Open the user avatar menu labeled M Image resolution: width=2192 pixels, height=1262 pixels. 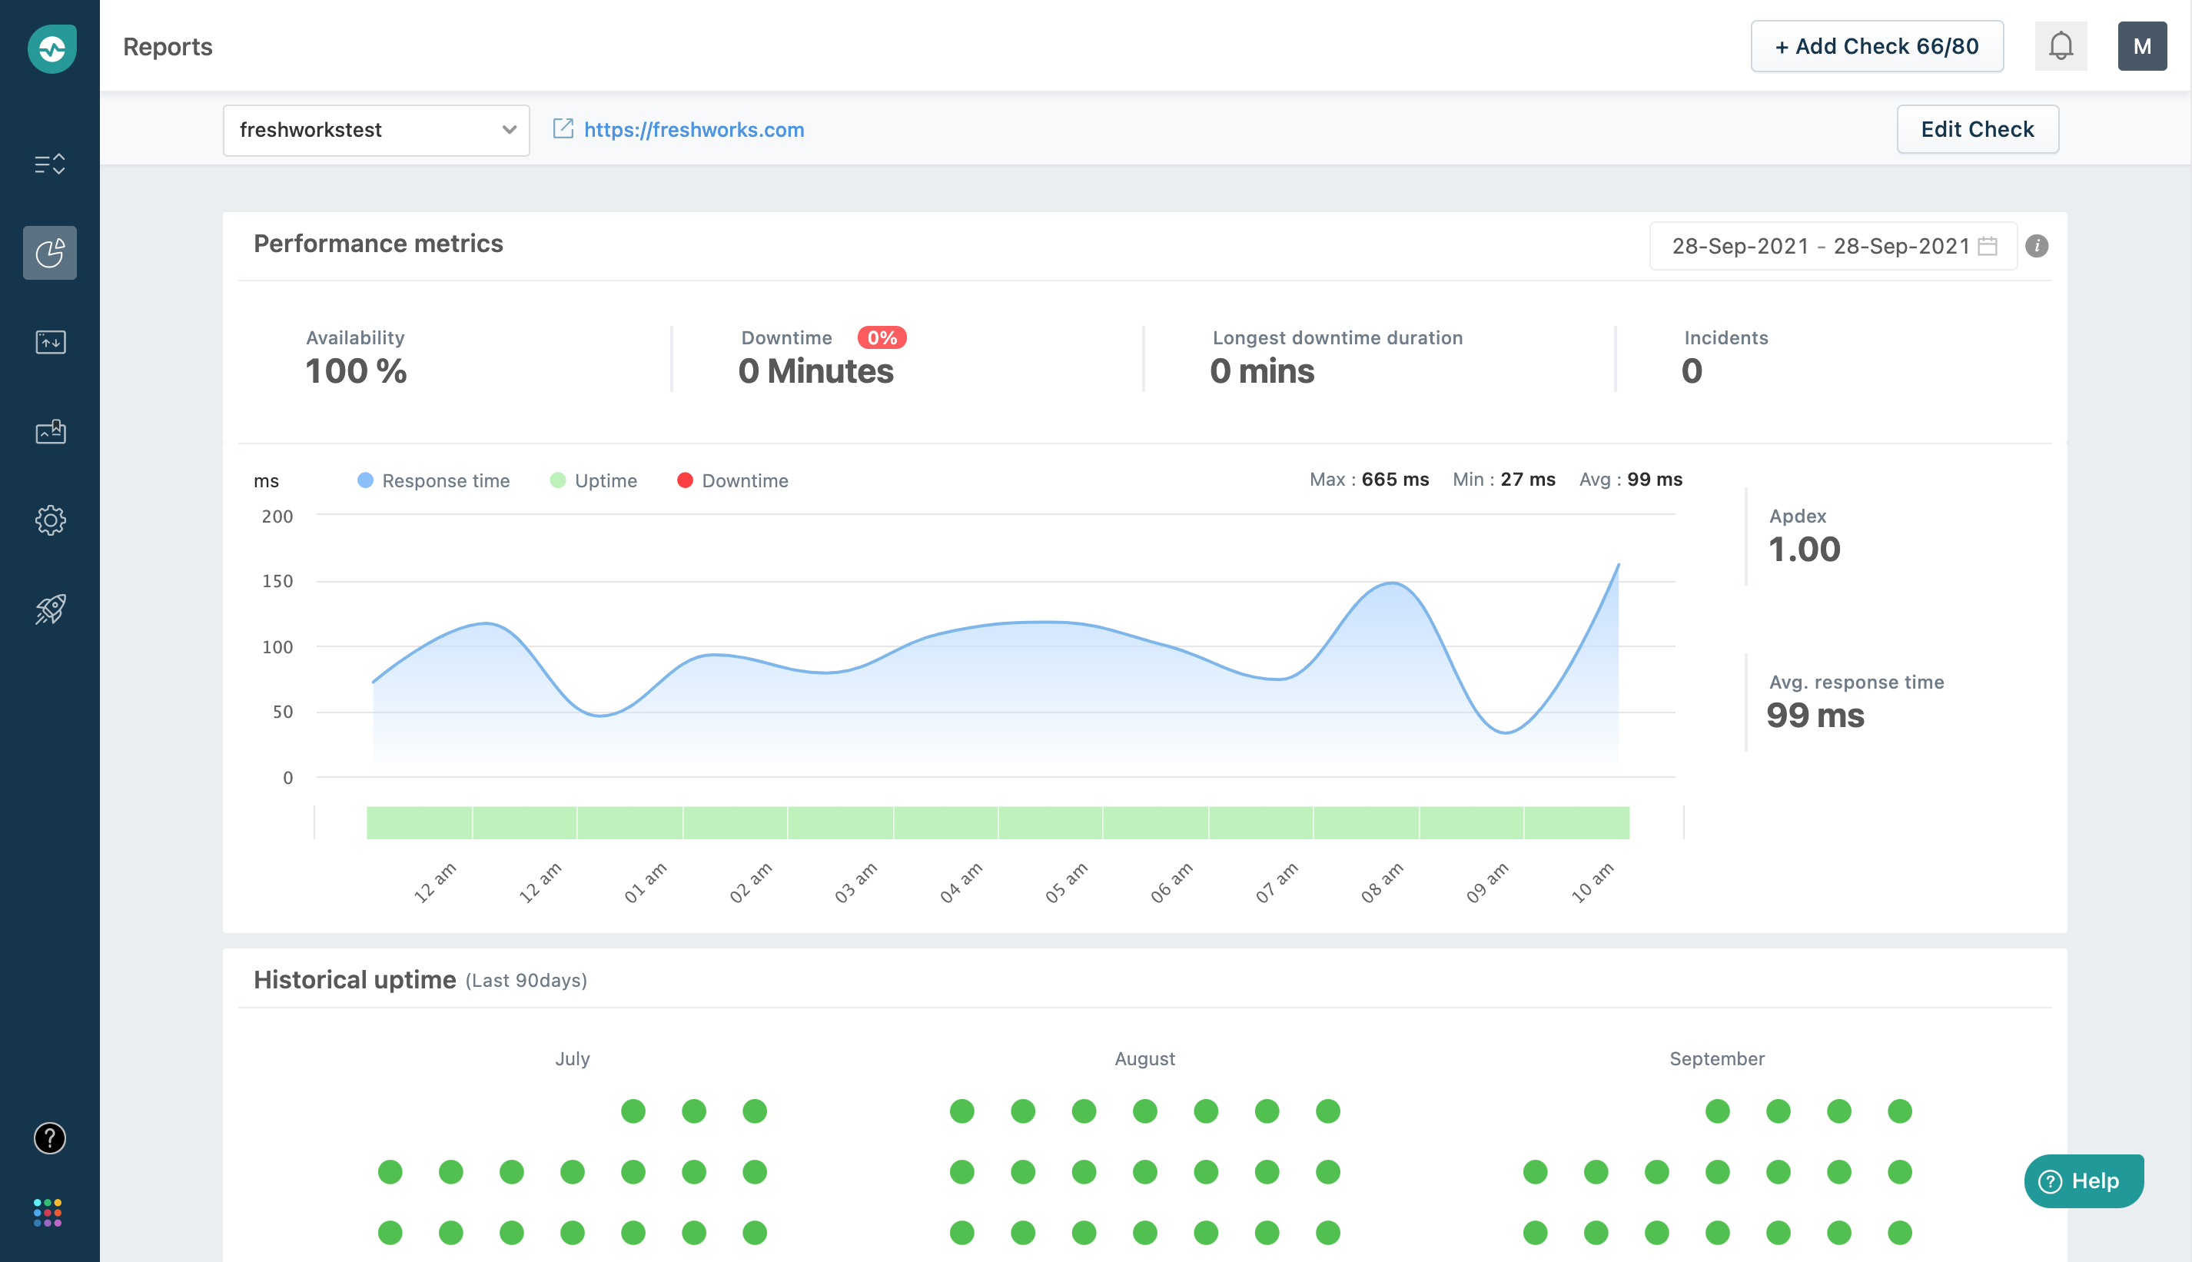pos(2142,46)
